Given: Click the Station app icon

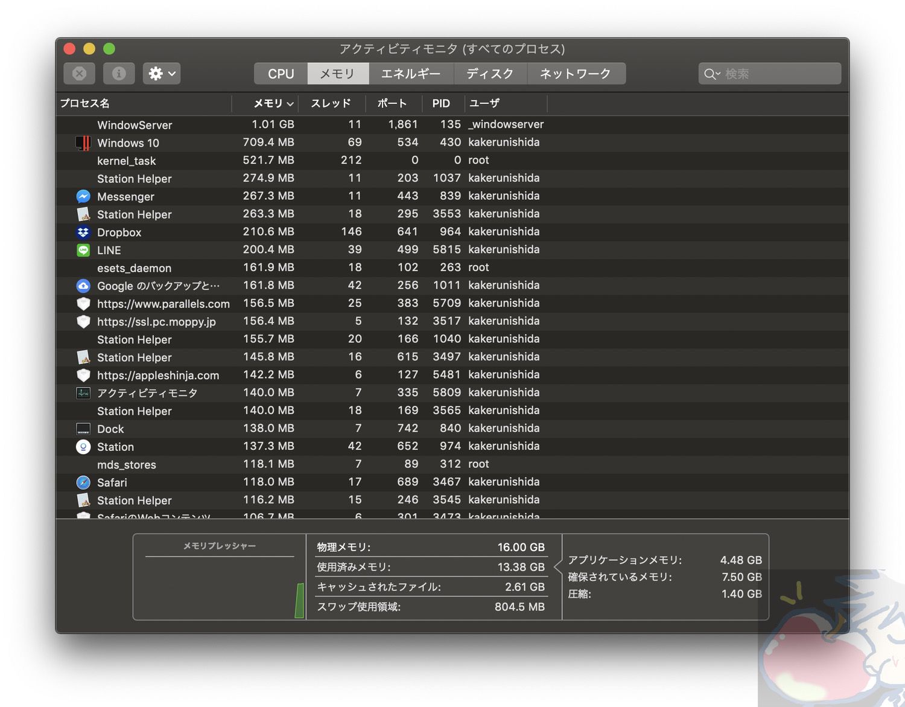Looking at the screenshot, I should tap(83, 447).
